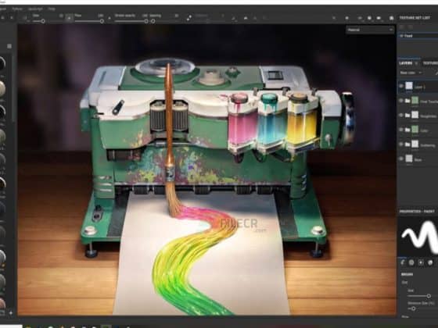Screen dimensions: 438x328
Task: Hide the Roughness folder layer
Action: tap(401, 116)
